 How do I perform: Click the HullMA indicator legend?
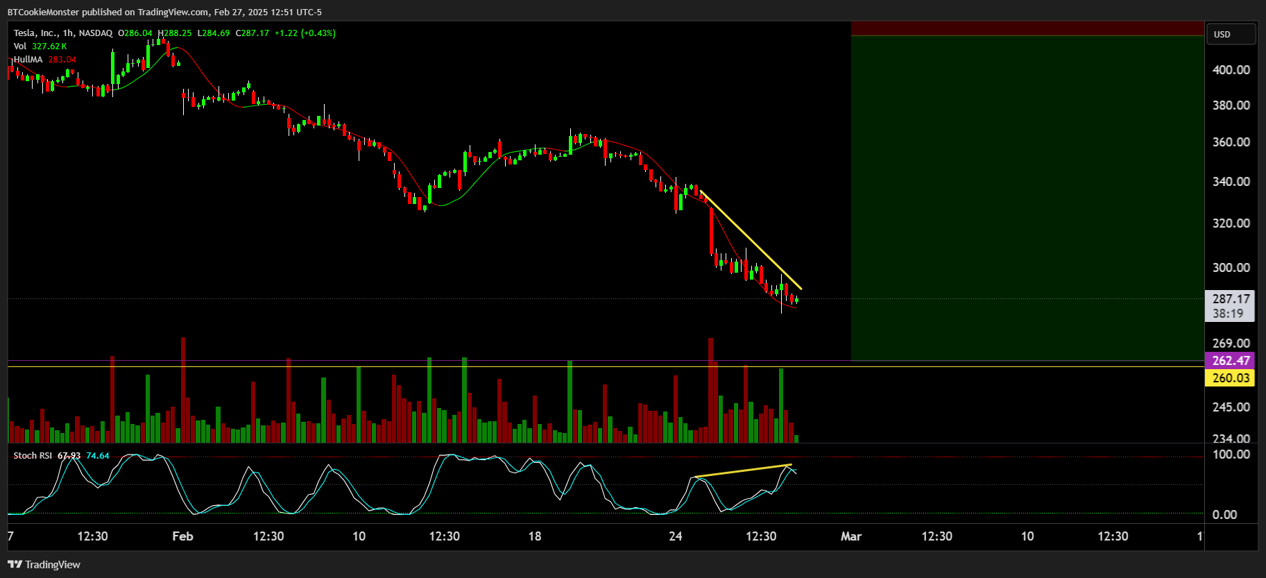[x=44, y=59]
